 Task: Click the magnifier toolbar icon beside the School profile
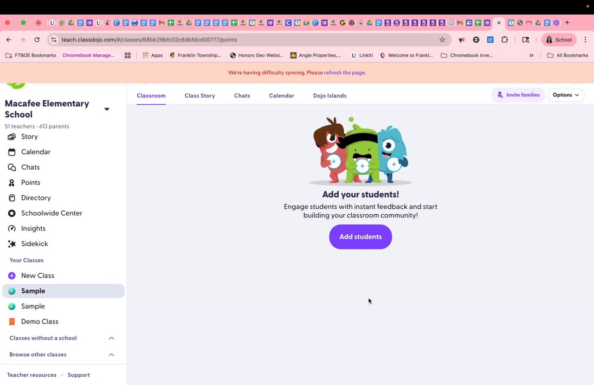(x=525, y=40)
